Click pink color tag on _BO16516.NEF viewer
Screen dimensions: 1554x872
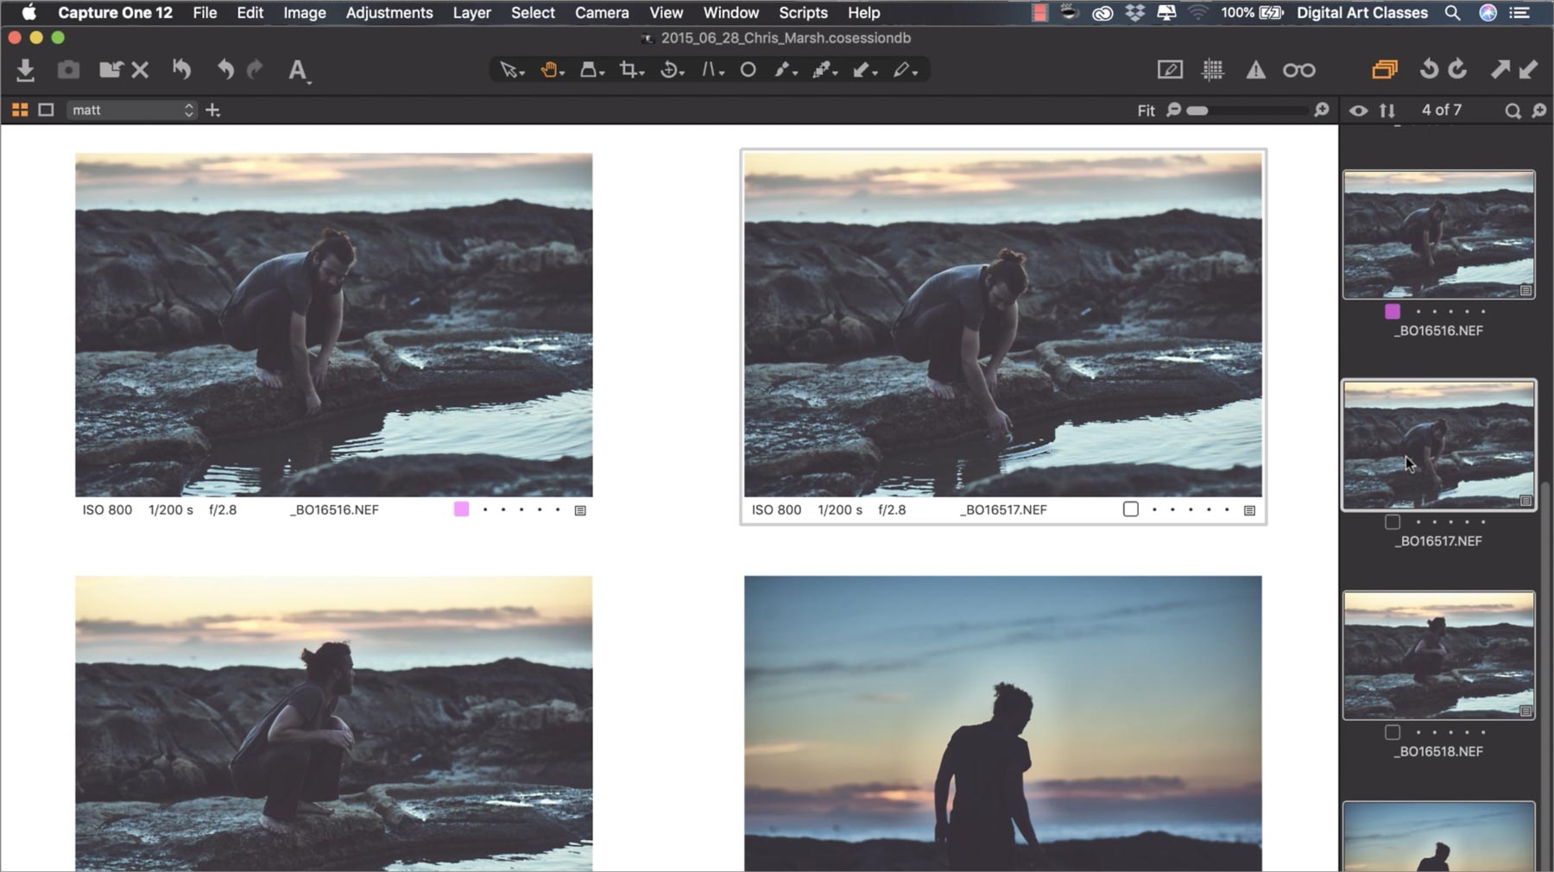(462, 509)
